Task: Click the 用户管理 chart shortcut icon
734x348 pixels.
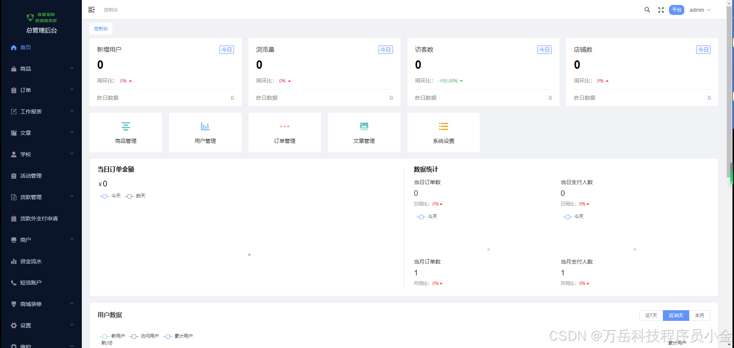Action: click(205, 126)
